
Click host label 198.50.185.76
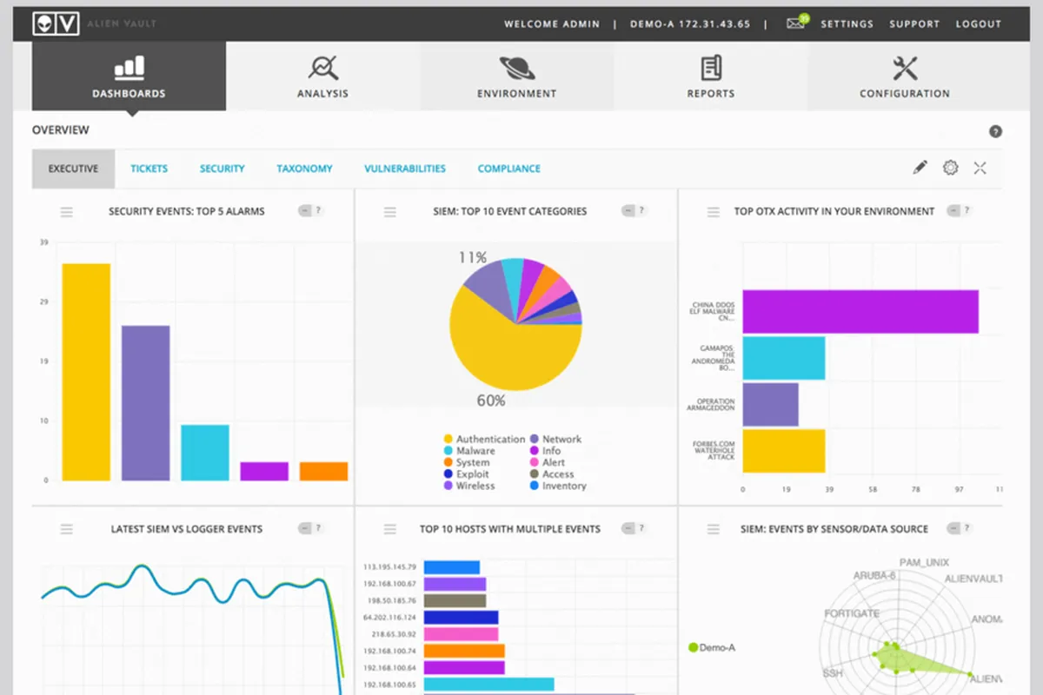click(390, 600)
